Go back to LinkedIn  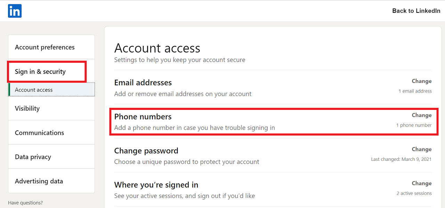(416, 11)
